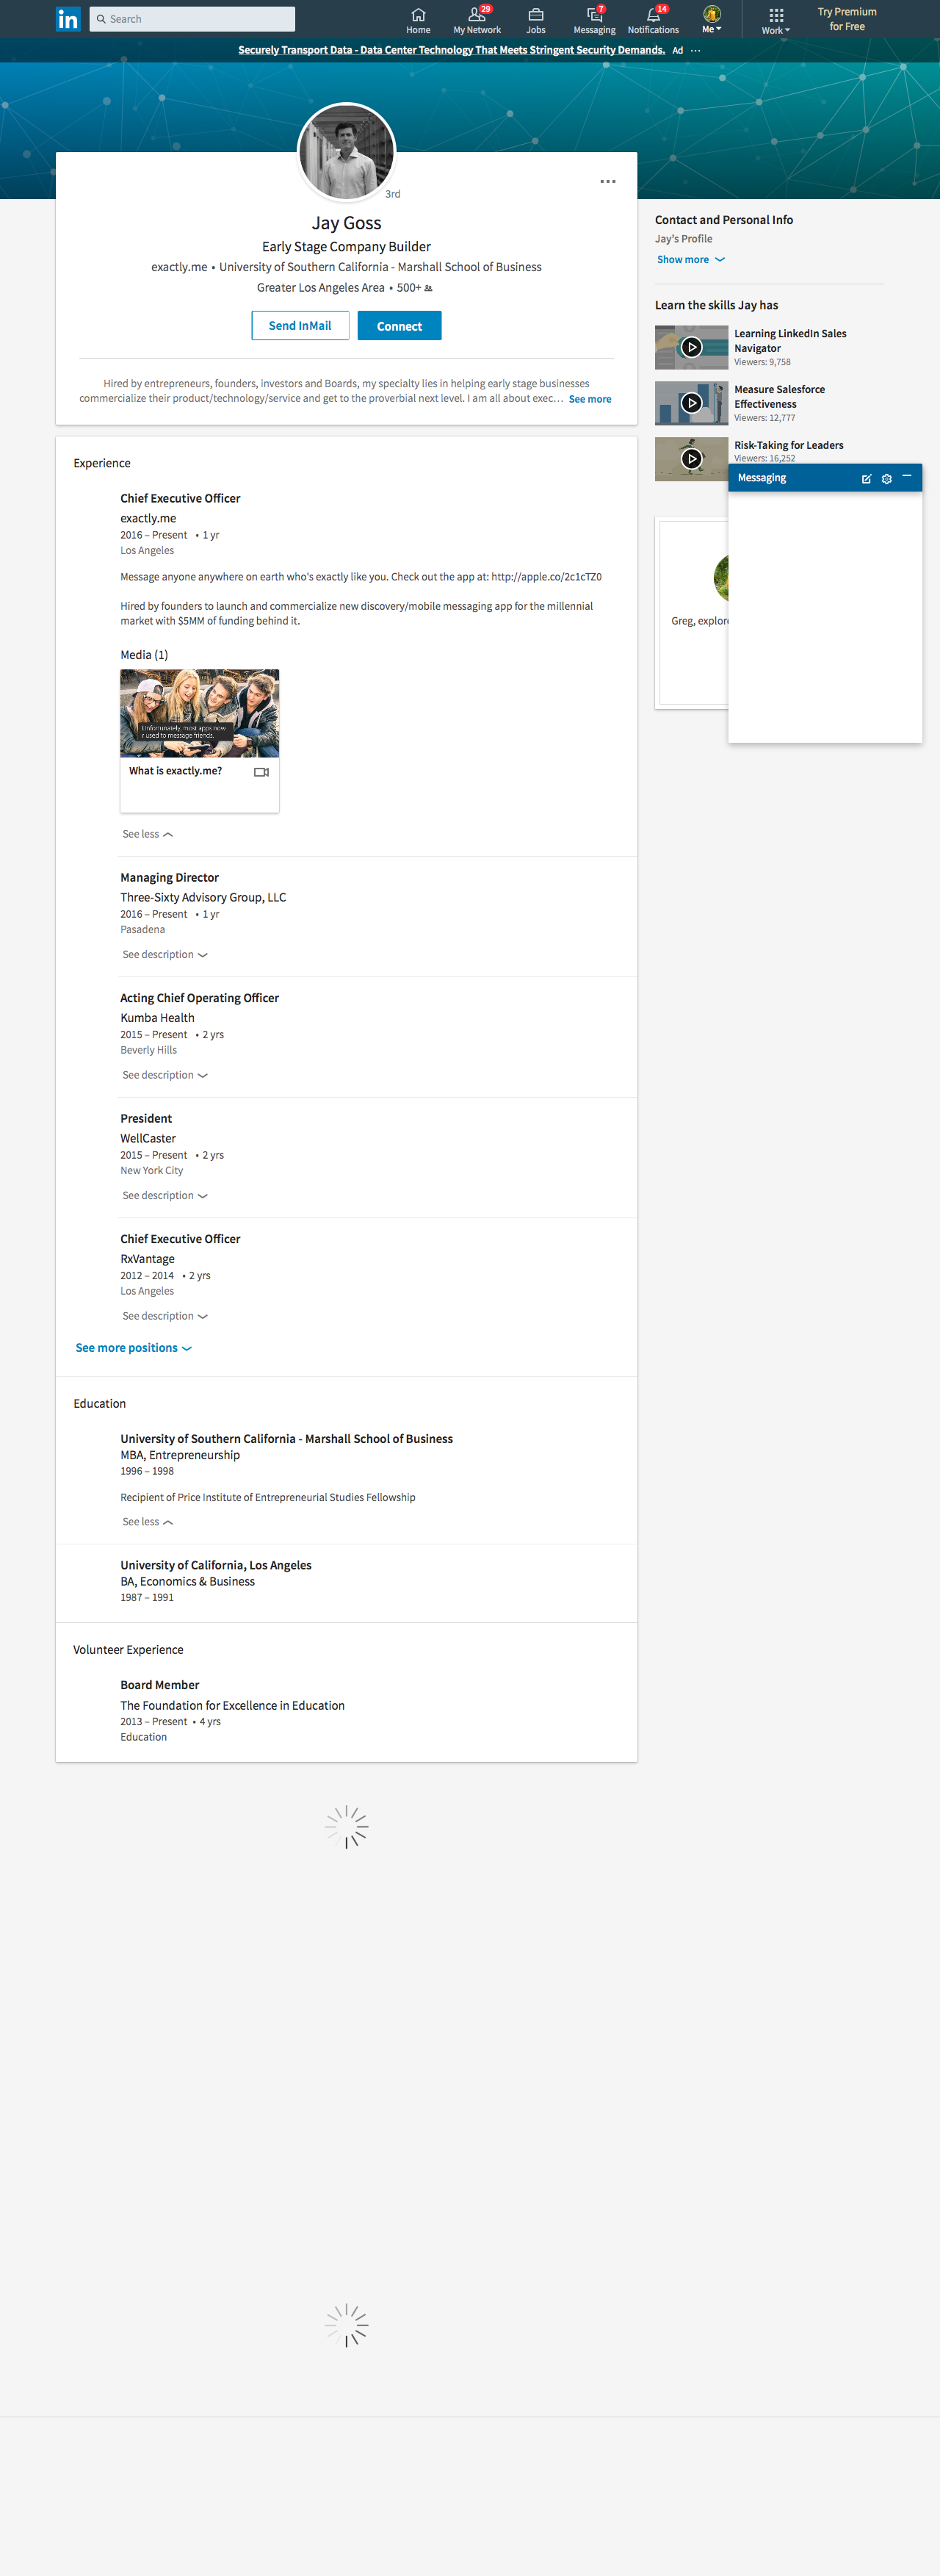Open messaging settings gear icon
Viewport: 940px width, 2576px height.
click(886, 479)
